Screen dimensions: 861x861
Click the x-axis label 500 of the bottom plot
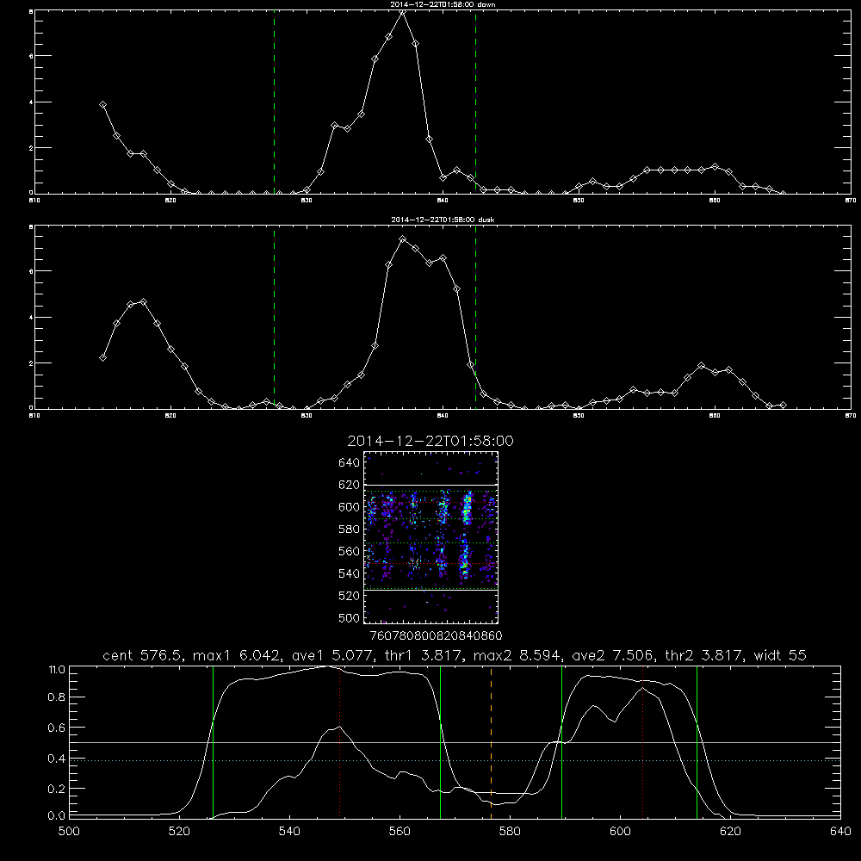point(69,832)
